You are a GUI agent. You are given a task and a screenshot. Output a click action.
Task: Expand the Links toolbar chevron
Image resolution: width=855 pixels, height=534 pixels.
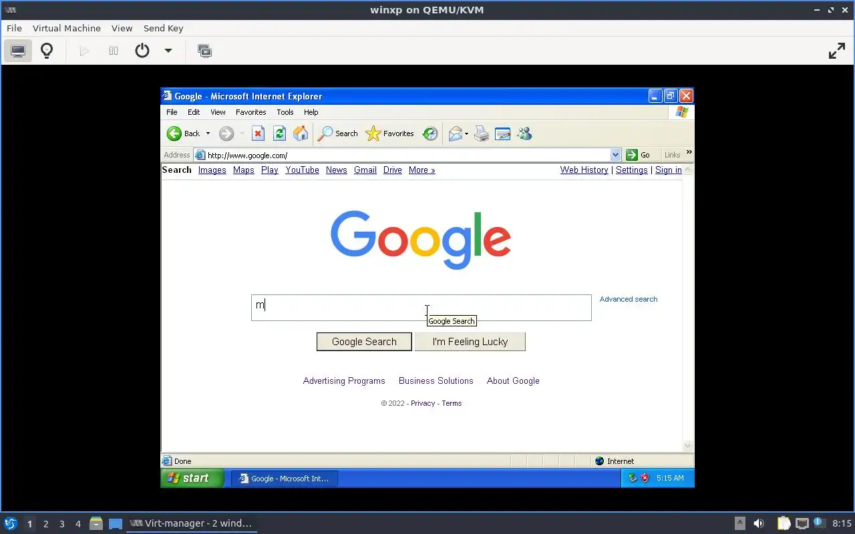coord(689,152)
